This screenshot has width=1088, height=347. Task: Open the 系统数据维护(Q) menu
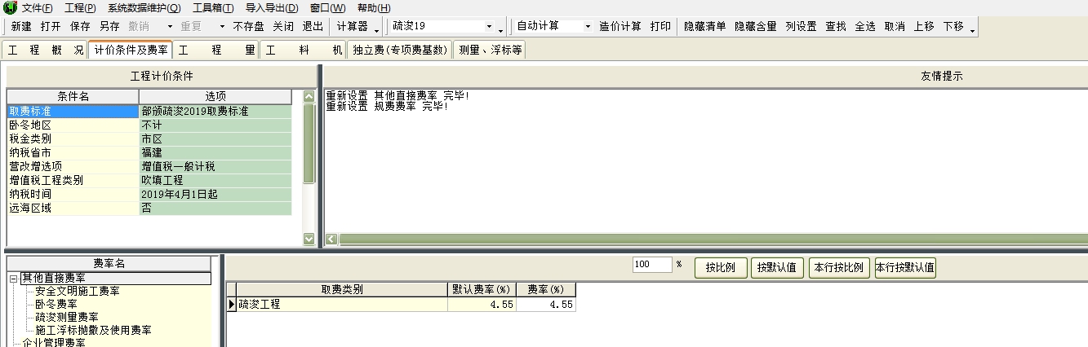tap(144, 8)
